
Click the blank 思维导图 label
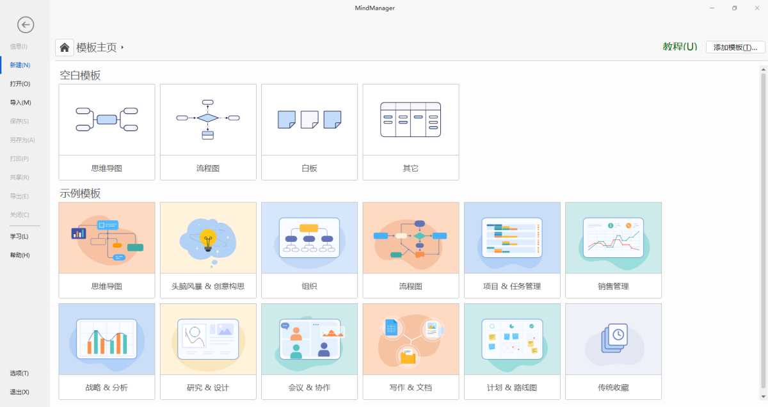[107, 168]
